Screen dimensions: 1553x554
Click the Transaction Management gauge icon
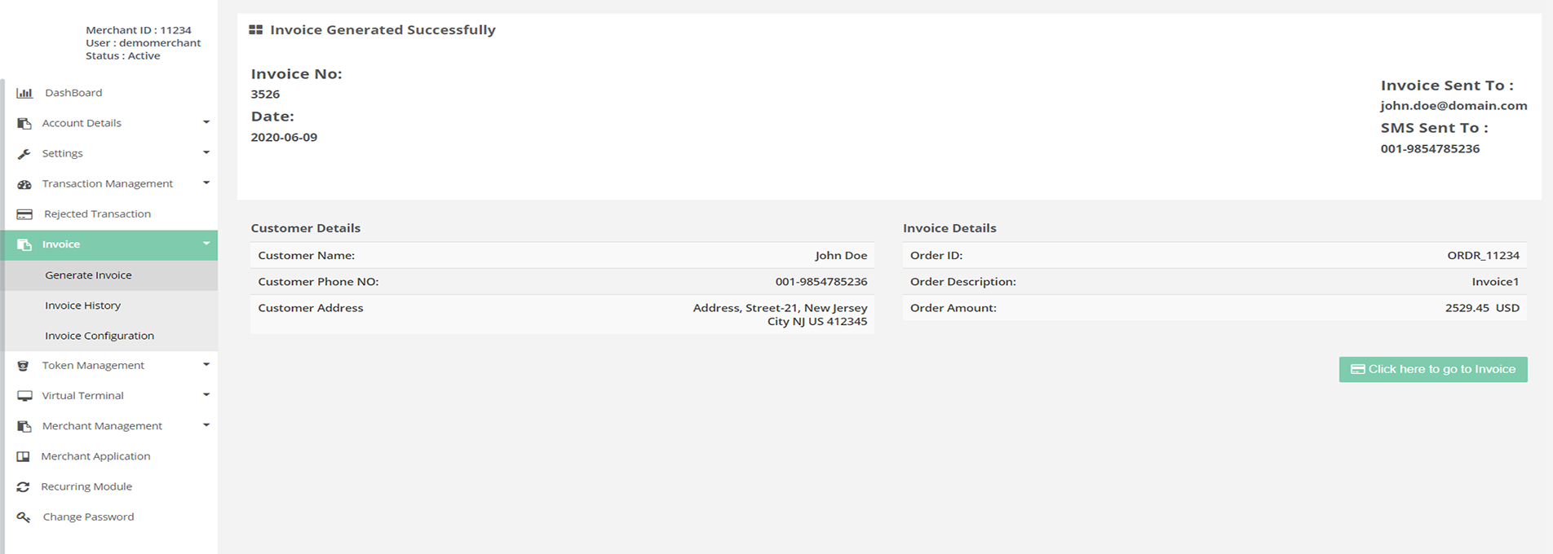[x=24, y=184]
